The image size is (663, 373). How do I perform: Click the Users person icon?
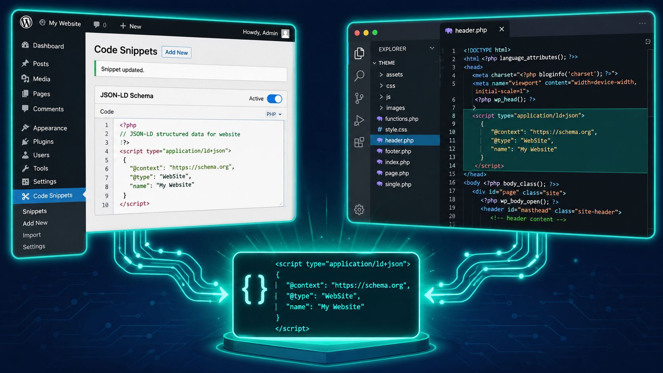25,155
